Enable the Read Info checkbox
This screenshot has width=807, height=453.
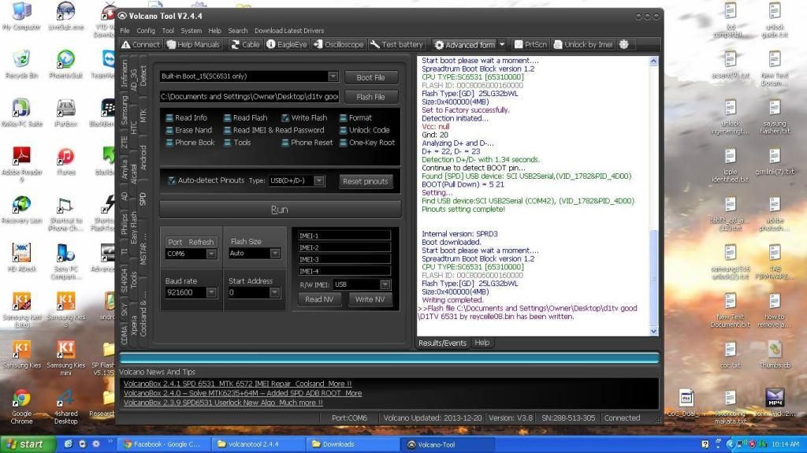pyautogui.click(x=169, y=118)
